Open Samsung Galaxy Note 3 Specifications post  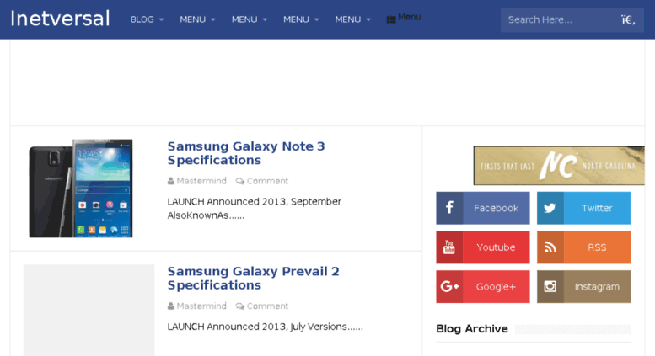pos(246,153)
